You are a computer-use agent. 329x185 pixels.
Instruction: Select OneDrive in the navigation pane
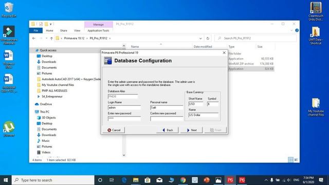[x=46, y=104]
